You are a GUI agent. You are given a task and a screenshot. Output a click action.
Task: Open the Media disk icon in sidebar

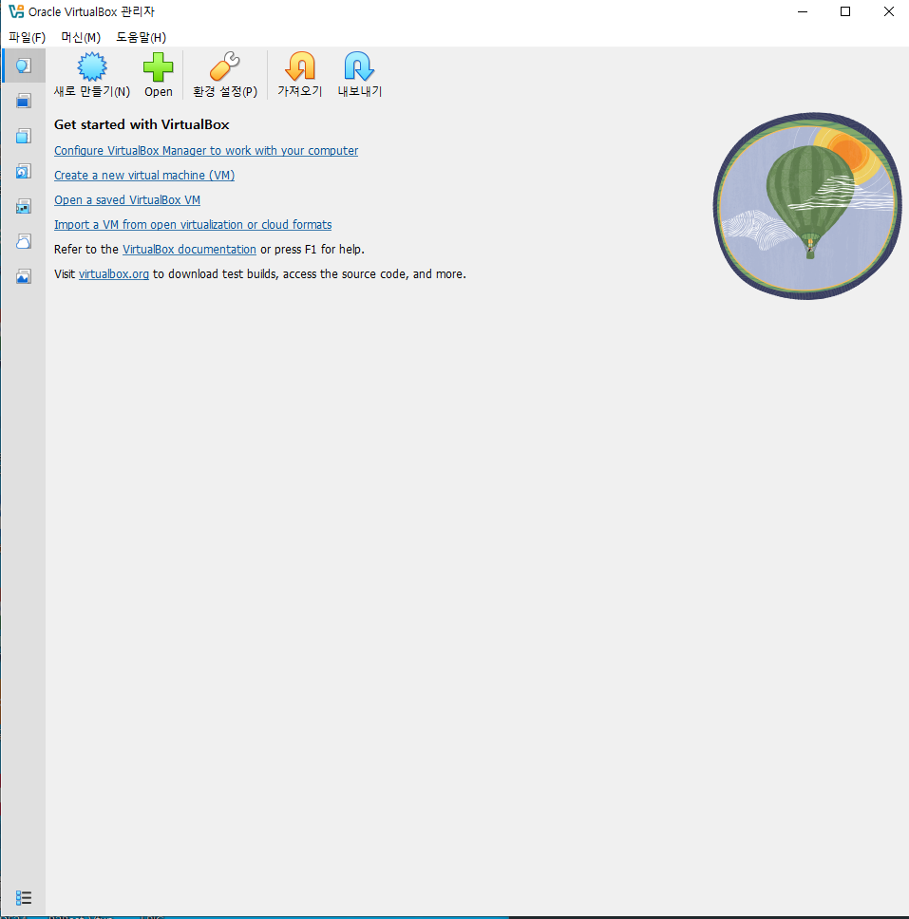tap(24, 171)
